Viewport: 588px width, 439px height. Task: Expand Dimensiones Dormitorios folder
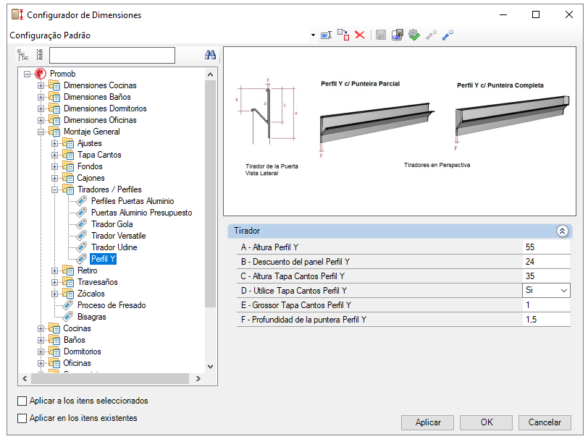41,108
